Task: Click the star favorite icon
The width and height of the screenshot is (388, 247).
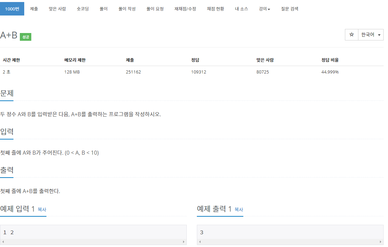Action: click(351, 35)
